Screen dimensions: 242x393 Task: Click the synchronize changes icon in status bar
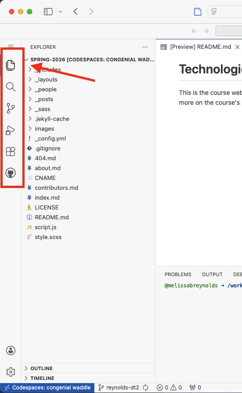click(145, 388)
